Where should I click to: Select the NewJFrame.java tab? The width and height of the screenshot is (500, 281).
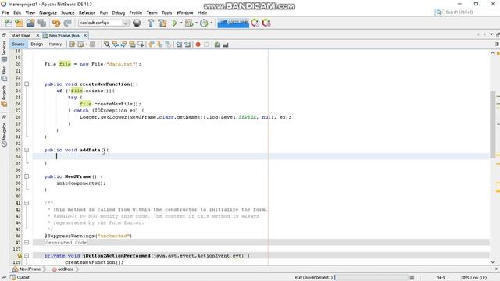tap(64, 36)
